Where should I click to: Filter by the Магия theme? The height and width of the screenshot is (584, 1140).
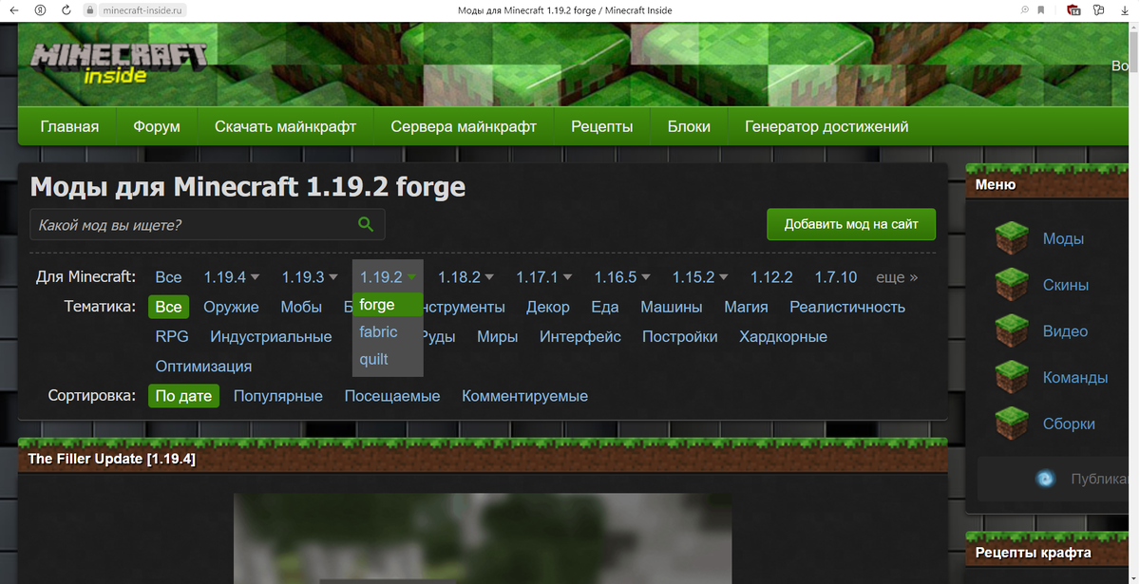coord(746,307)
